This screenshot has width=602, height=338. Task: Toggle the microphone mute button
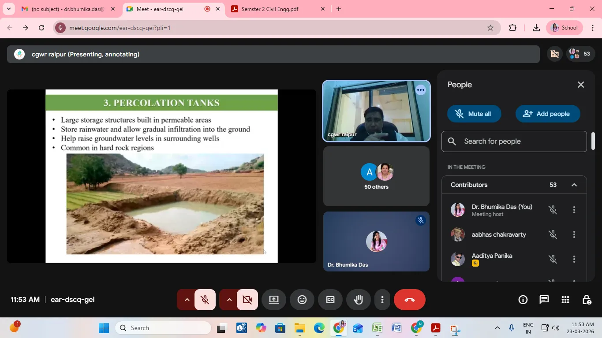coord(205,300)
